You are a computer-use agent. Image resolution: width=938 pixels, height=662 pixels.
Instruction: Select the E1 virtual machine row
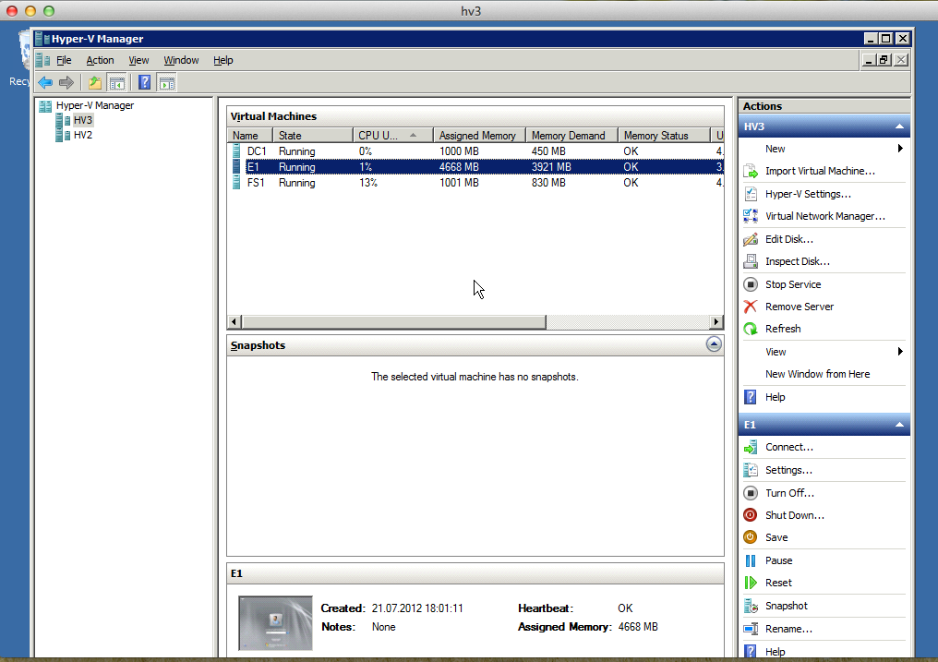[x=475, y=167]
